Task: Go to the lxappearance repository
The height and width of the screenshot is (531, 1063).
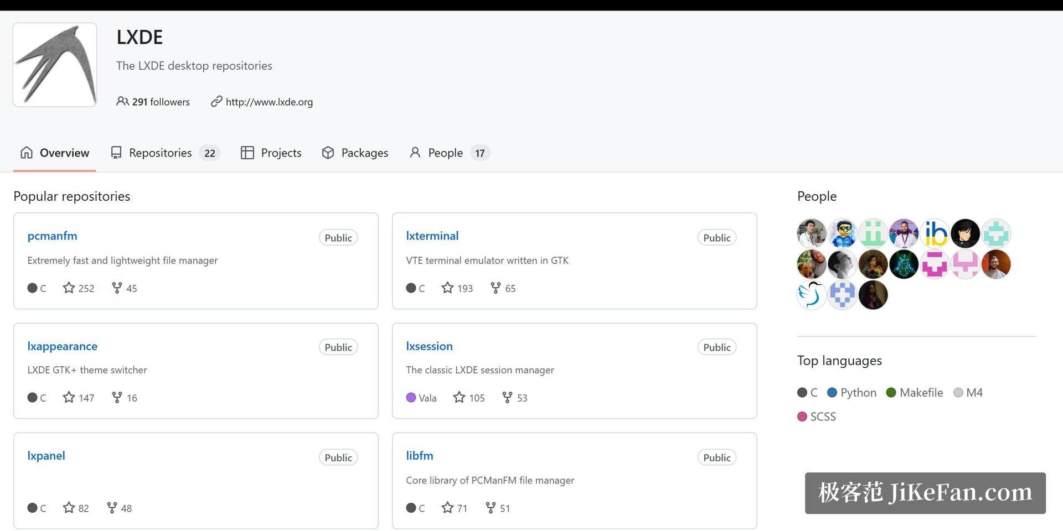Action: tap(63, 346)
